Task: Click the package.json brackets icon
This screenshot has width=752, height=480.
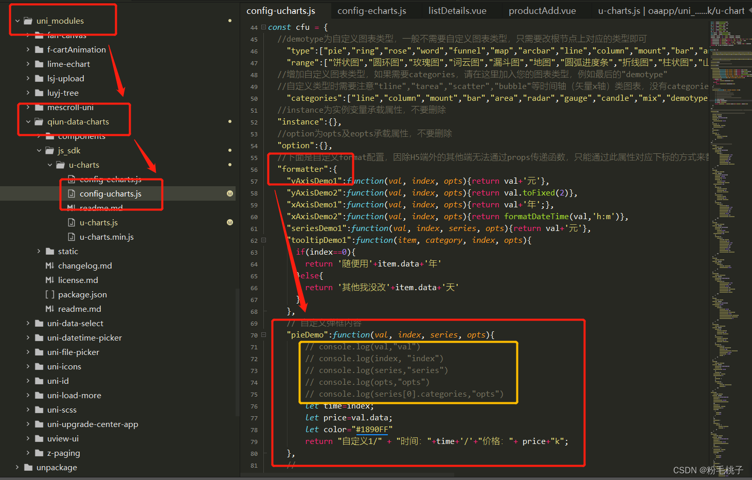Action: pyautogui.click(x=50, y=295)
